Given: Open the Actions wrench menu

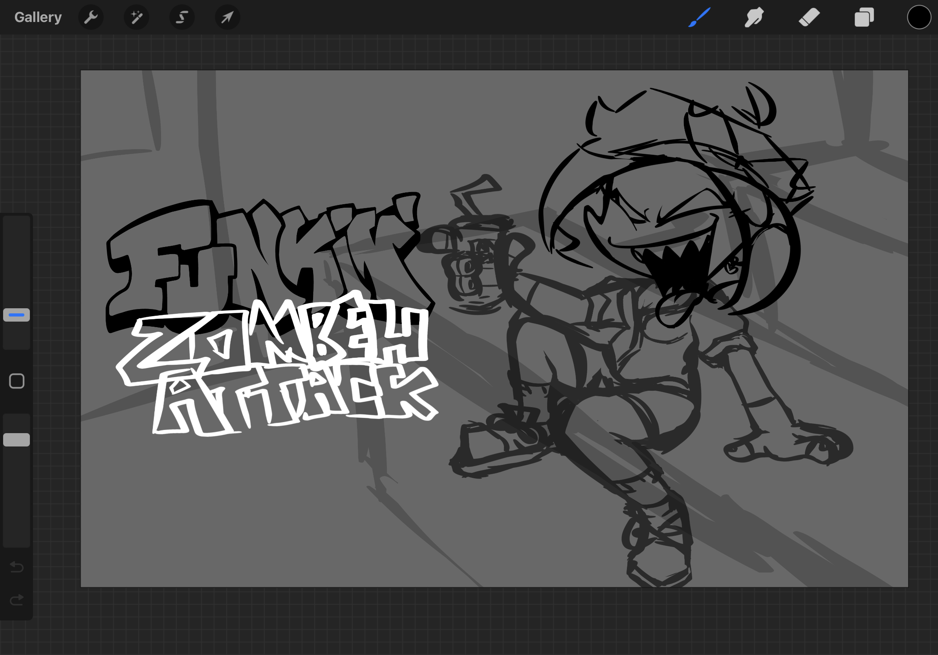Looking at the screenshot, I should [x=91, y=17].
